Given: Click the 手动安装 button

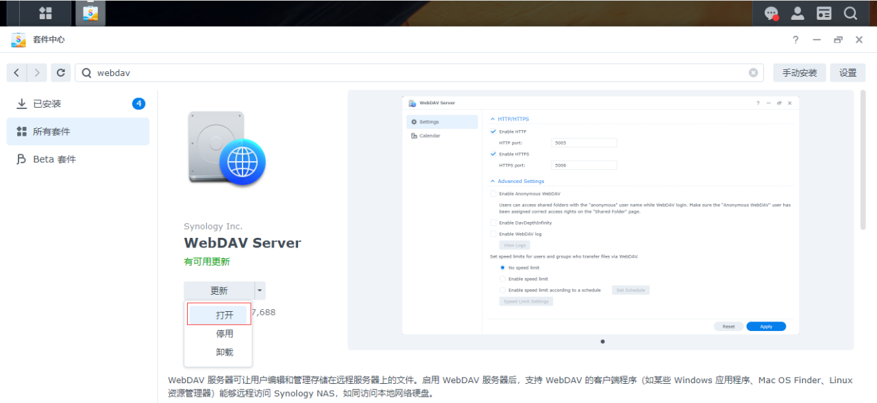Looking at the screenshot, I should tap(799, 72).
